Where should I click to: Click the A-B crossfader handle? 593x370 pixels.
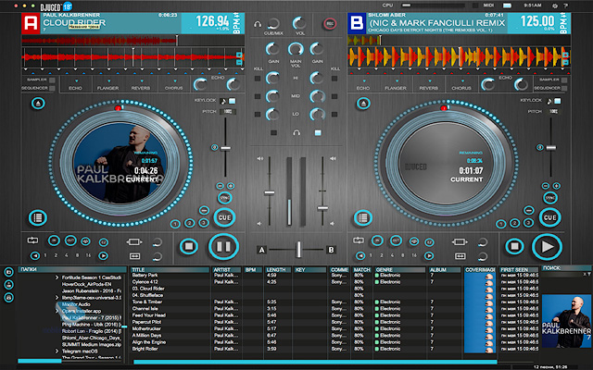click(298, 250)
